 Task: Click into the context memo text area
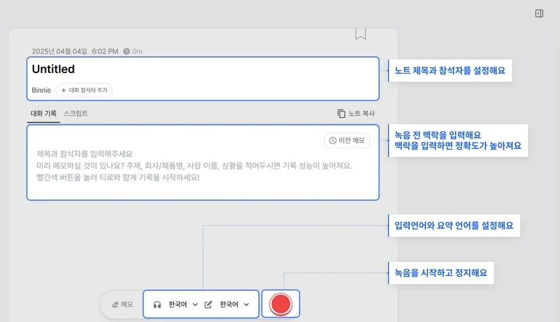point(203,162)
